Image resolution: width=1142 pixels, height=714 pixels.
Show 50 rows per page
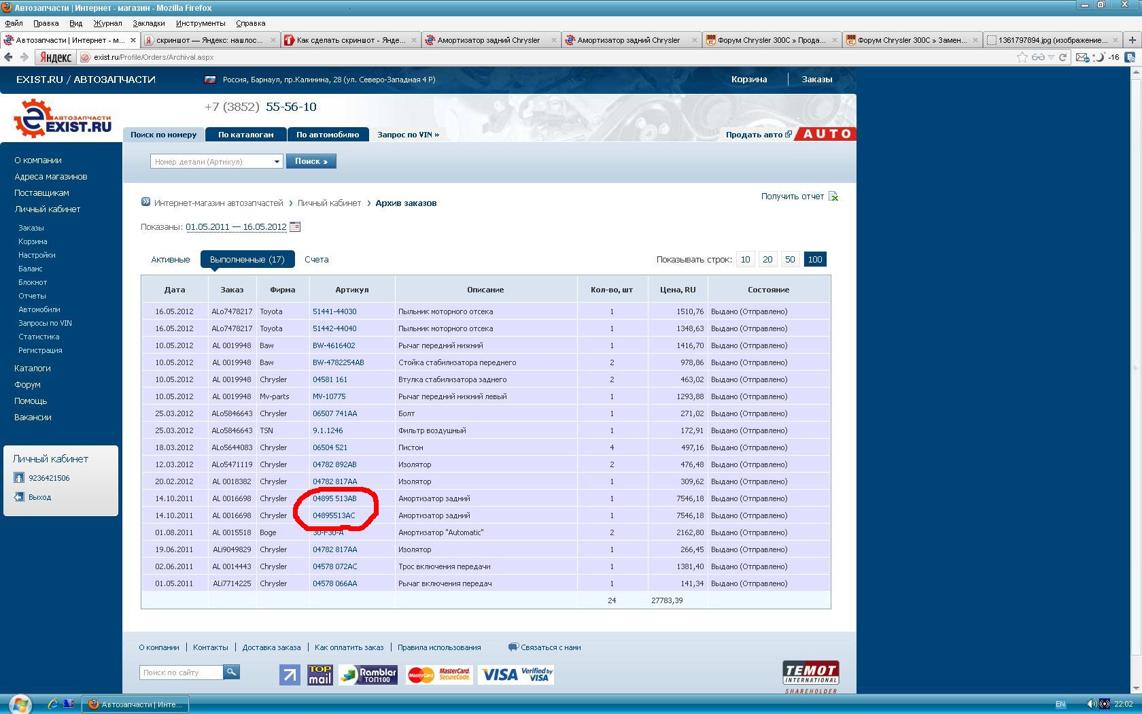pyautogui.click(x=790, y=259)
